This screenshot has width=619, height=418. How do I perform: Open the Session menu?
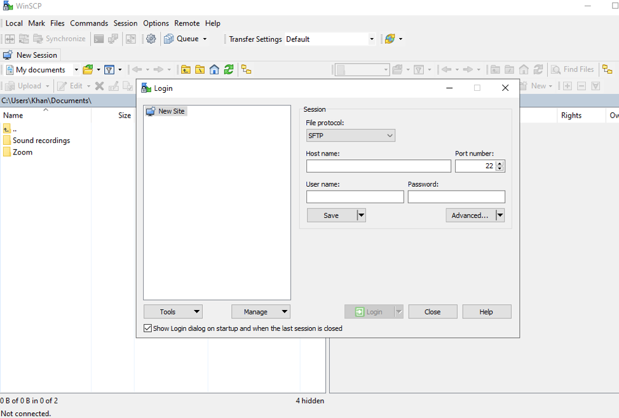pyautogui.click(x=125, y=23)
